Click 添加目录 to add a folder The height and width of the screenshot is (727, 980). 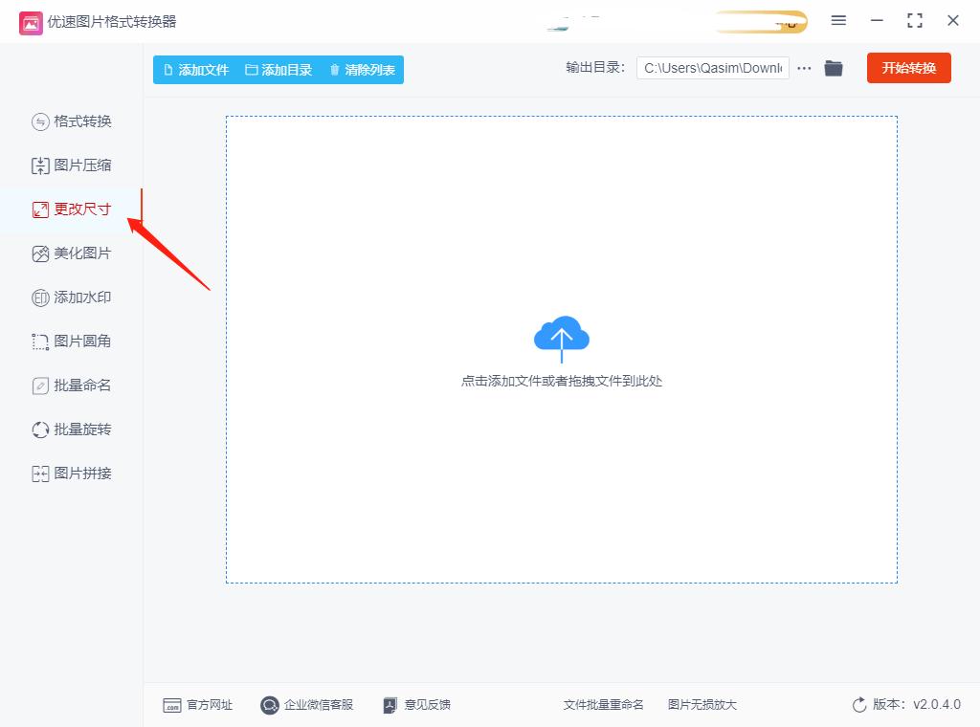[x=278, y=70]
